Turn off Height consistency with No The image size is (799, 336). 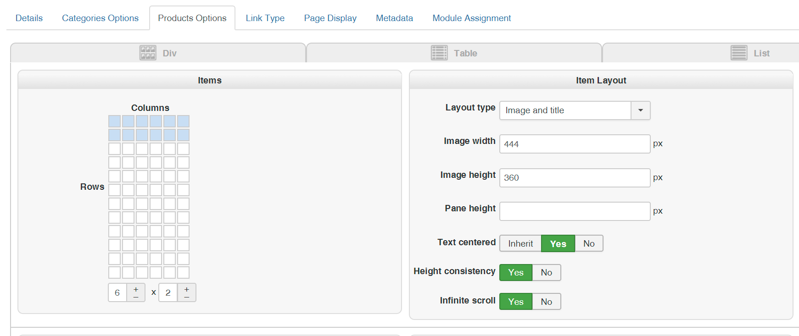point(546,273)
